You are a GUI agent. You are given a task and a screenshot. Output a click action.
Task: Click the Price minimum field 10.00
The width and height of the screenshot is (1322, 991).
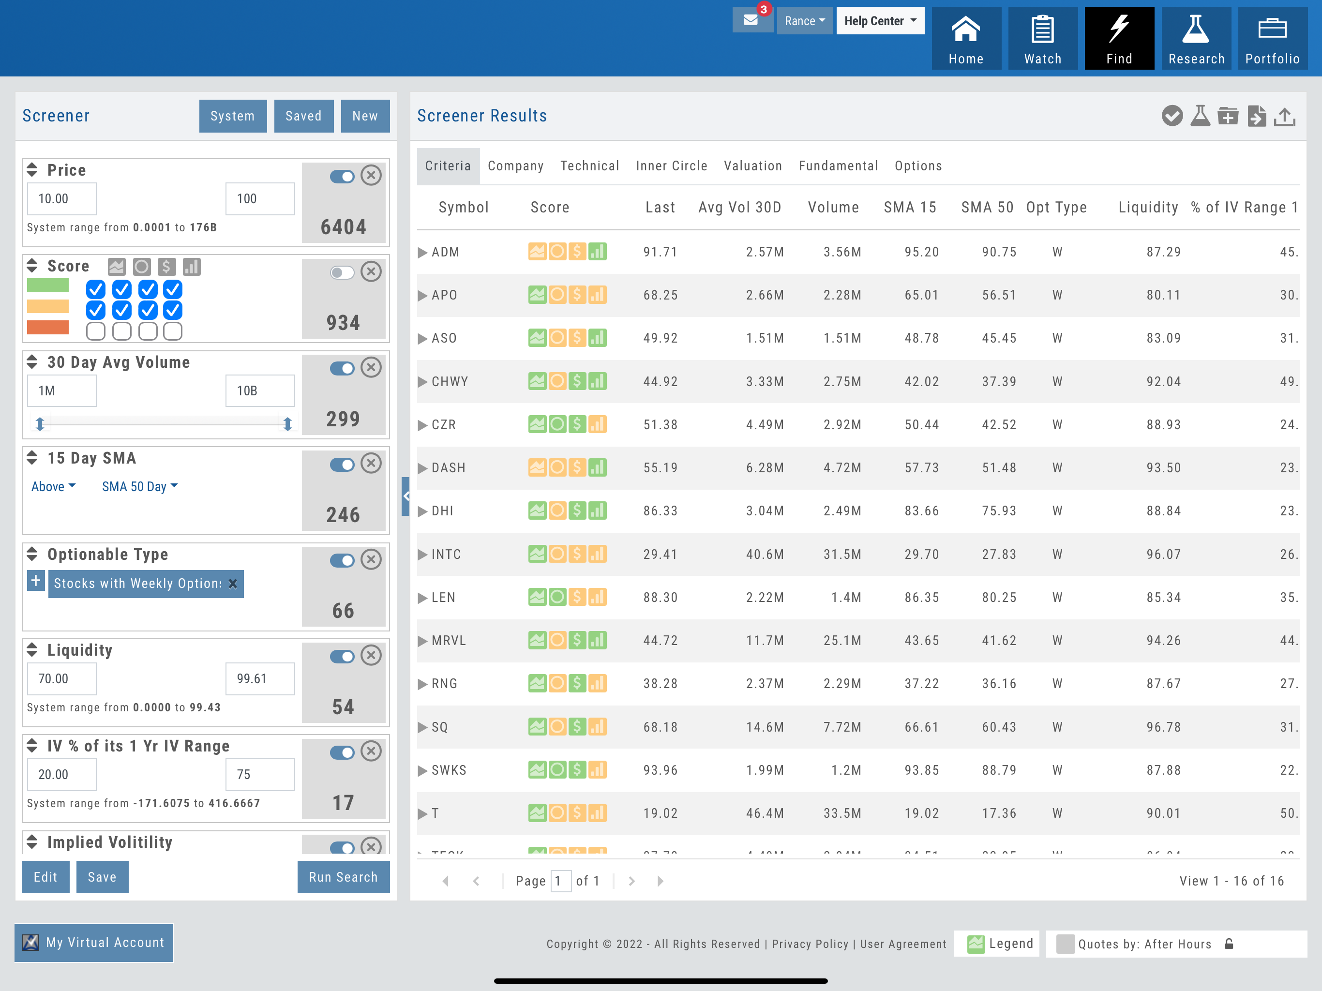(x=61, y=198)
